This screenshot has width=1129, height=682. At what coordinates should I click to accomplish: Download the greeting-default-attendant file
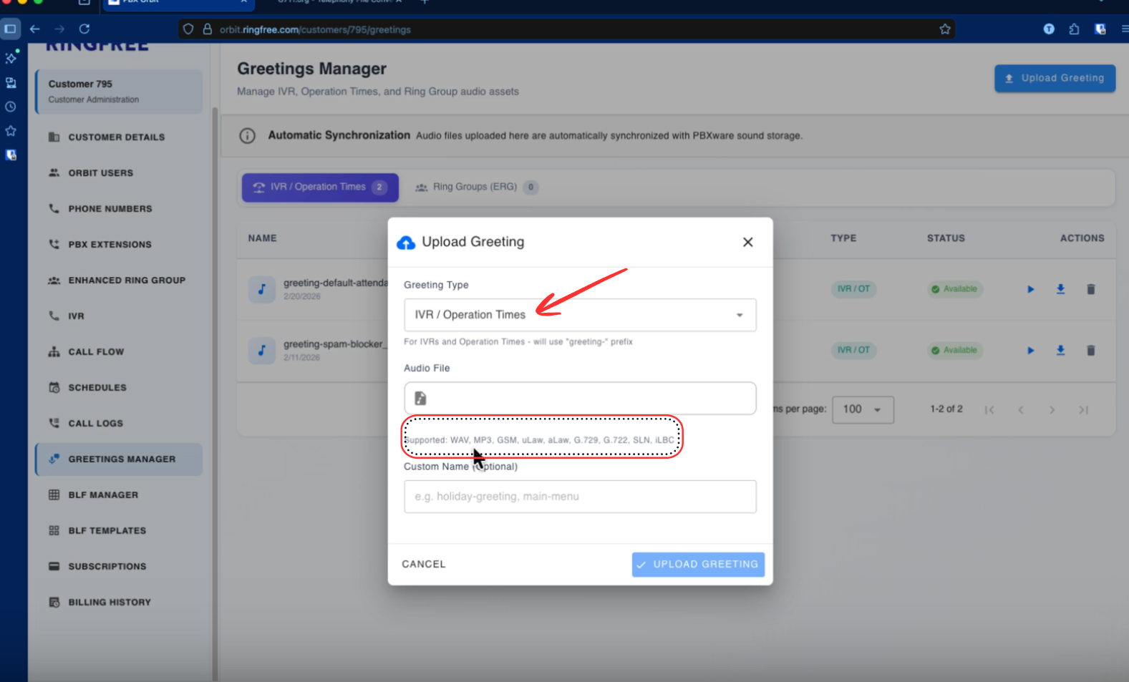point(1060,289)
